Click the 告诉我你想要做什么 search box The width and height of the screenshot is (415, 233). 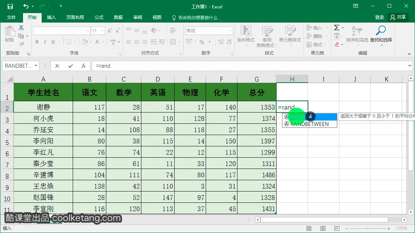click(x=195, y=18)
